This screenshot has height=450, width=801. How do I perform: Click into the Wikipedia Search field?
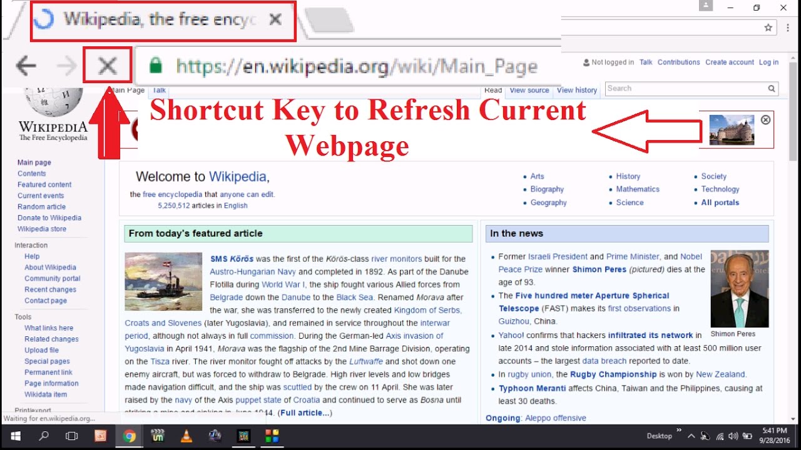[686, 89]
